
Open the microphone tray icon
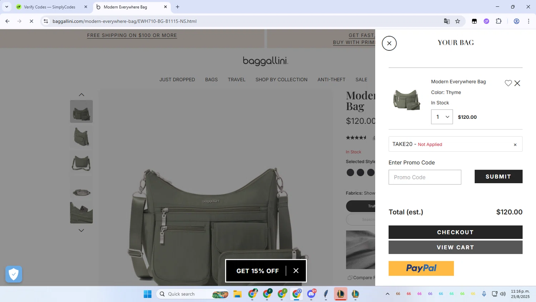(484, 294)
